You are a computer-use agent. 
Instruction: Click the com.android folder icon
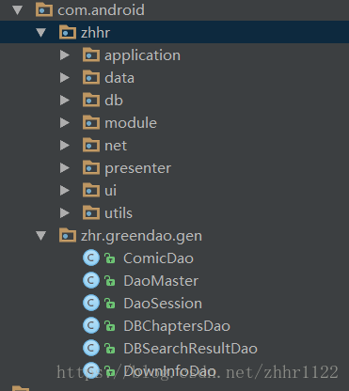pyautogui.click(x=44, y=9)
